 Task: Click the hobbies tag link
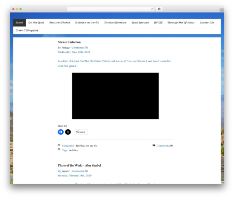[x=73, y=150]
